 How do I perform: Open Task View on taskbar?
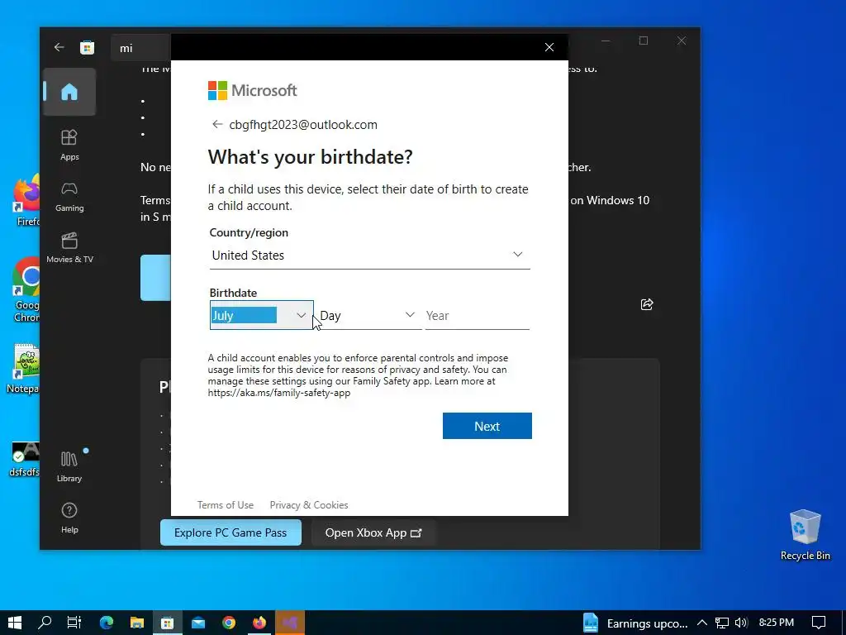74,623
